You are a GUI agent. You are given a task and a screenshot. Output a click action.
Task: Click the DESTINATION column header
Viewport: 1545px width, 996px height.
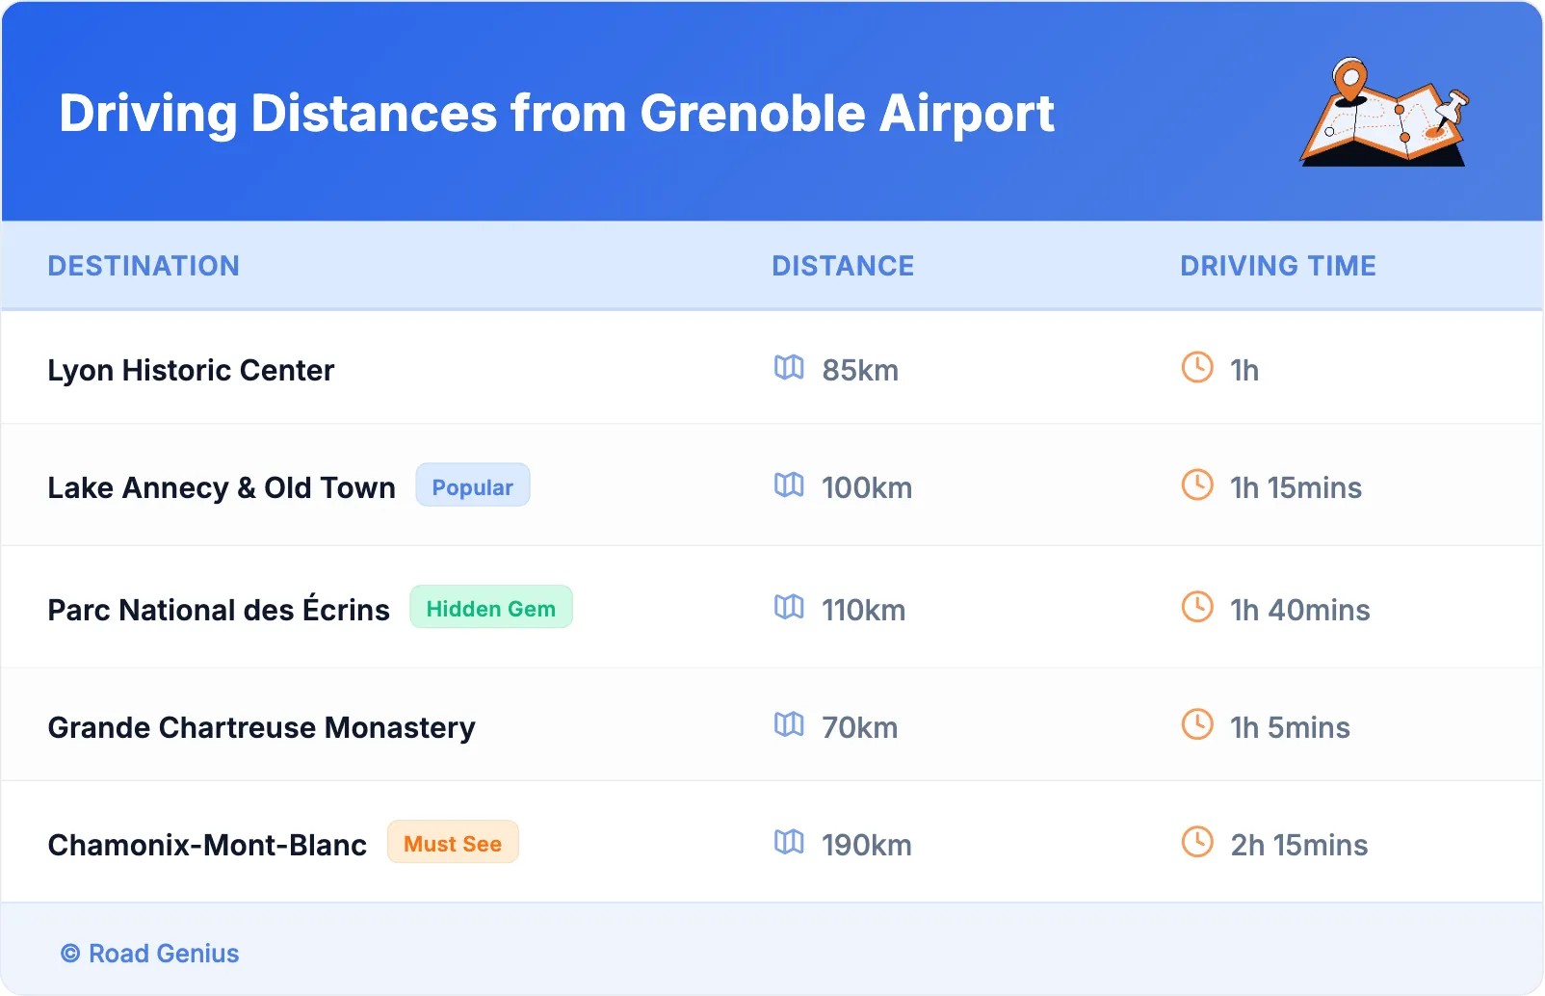pos(144,266)
